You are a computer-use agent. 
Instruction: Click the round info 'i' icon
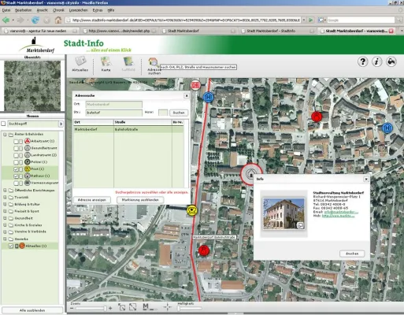point(376,62)
